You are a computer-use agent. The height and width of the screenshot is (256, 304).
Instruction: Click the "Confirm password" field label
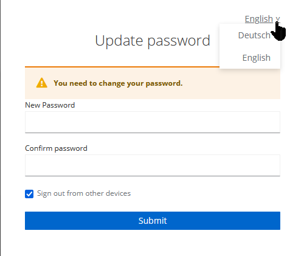(56, 148)
